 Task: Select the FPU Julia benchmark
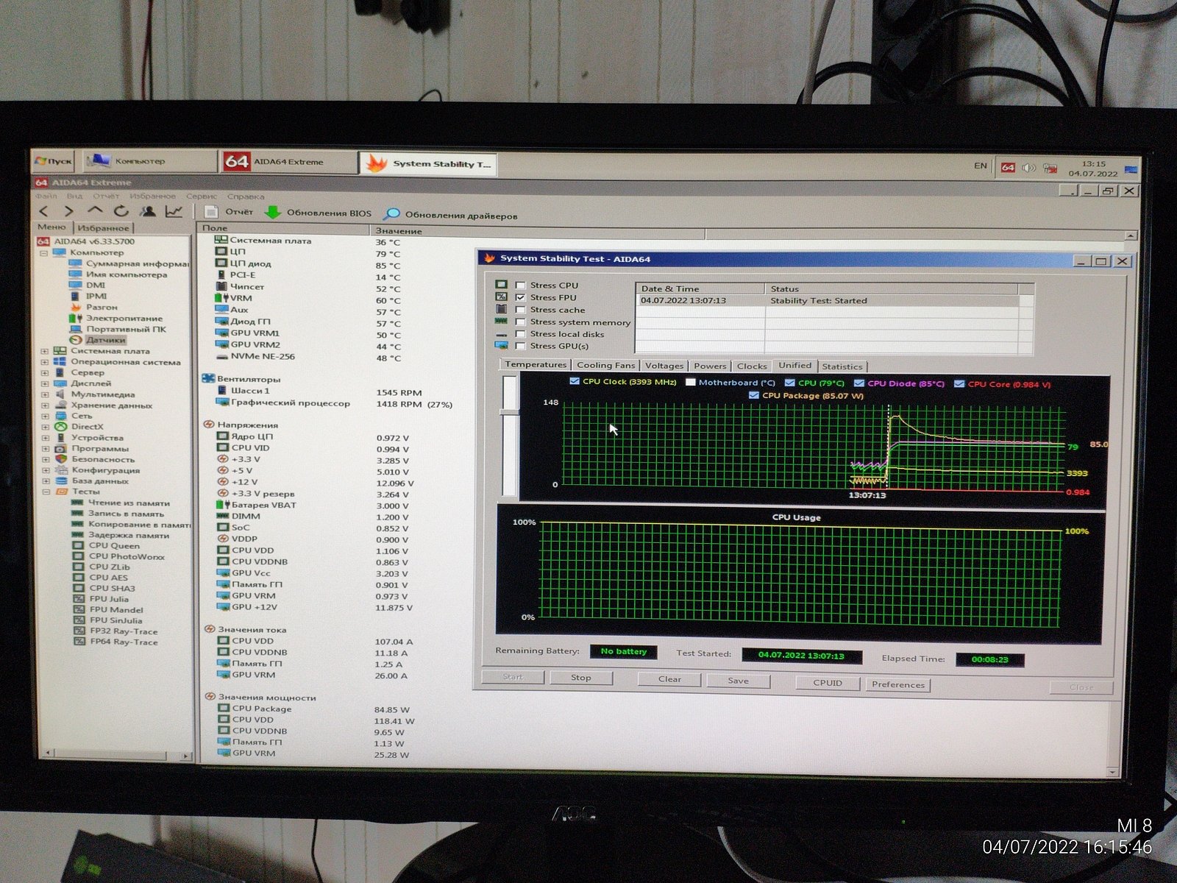[101, 599]
